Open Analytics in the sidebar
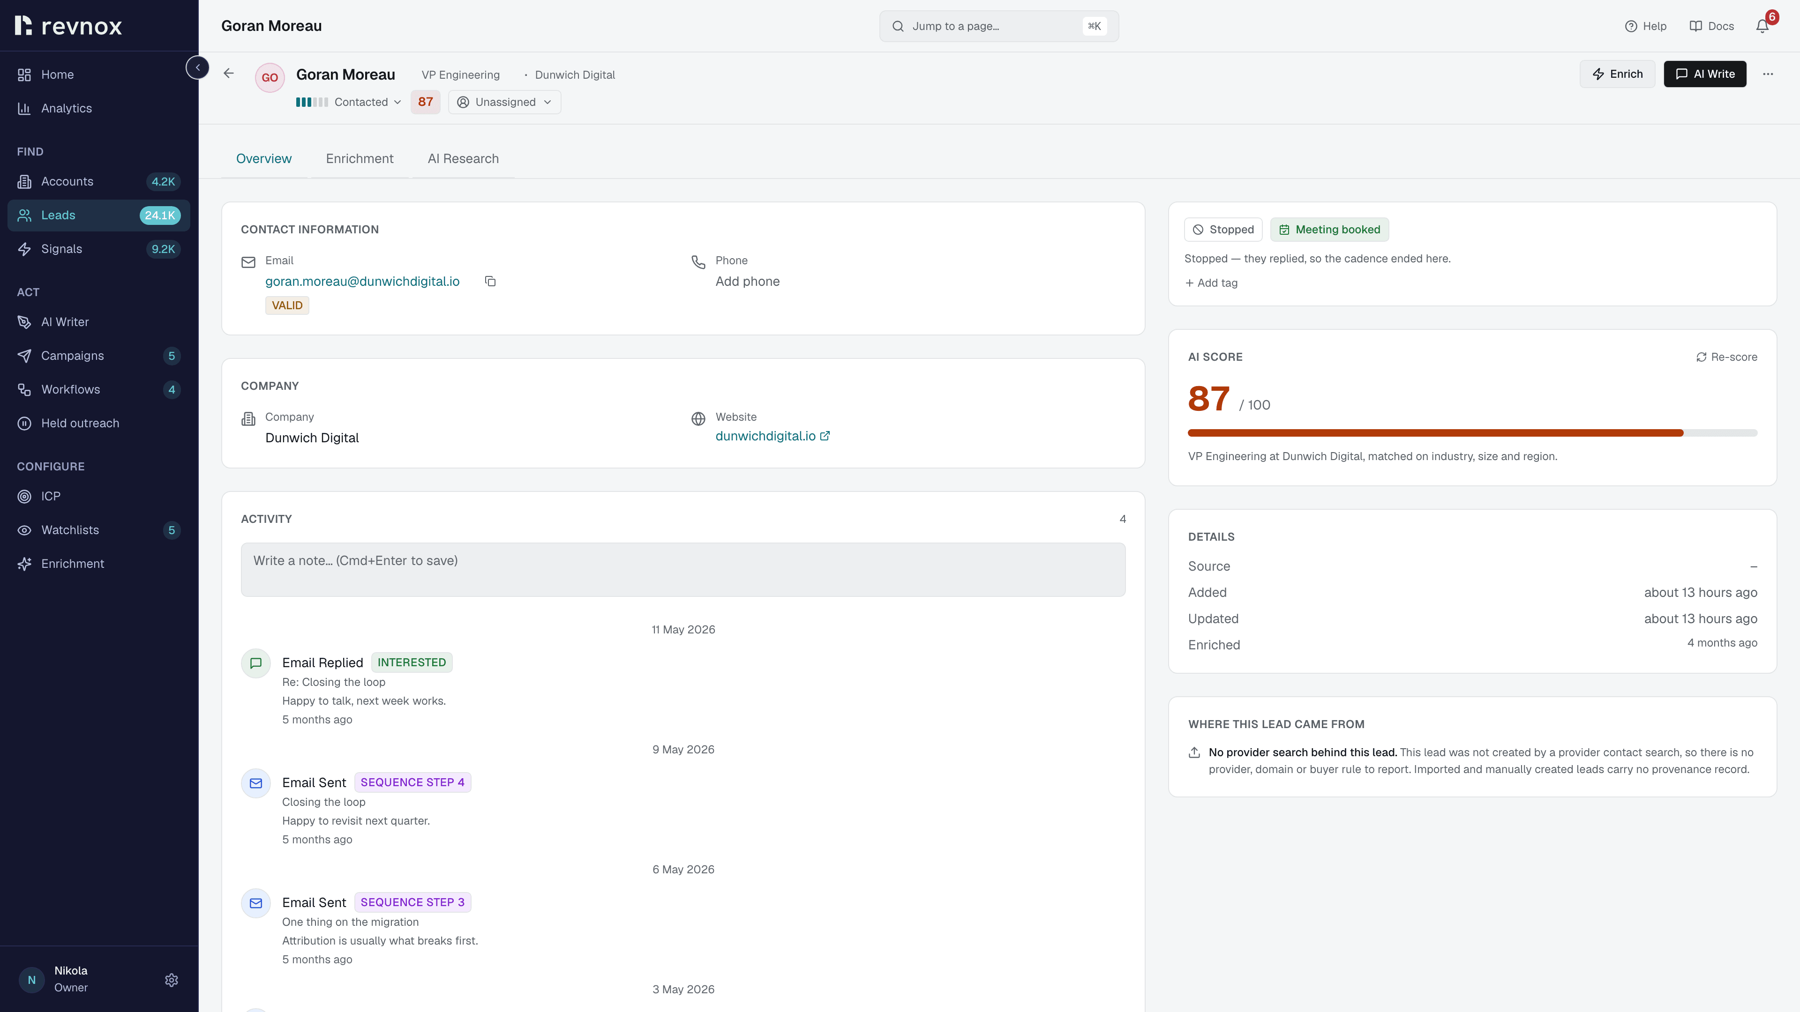 click(x=98, y=108)
